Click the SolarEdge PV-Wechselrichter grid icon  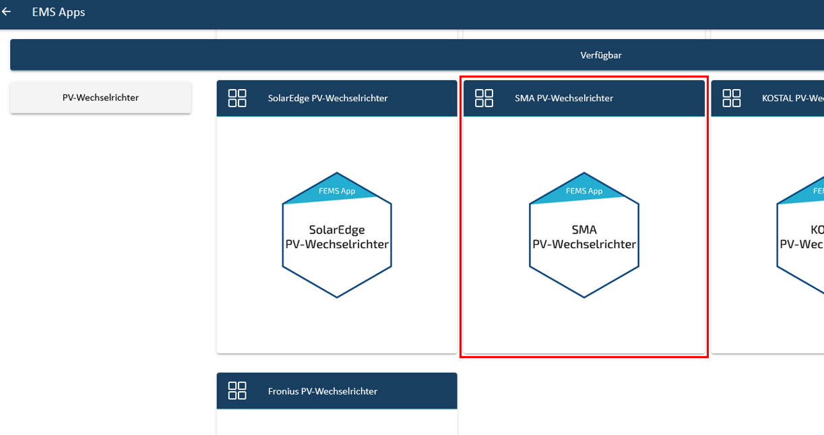click(237, 98)
